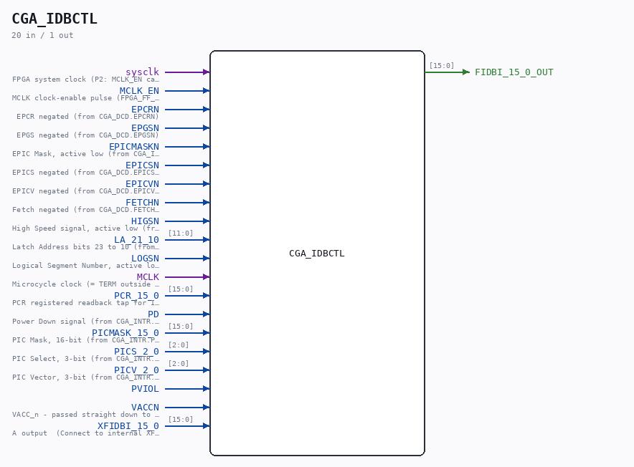Click the "EPCR negated" description text
Image resolution: width=634 pixels, height=467 pixels.
point(87,116)
